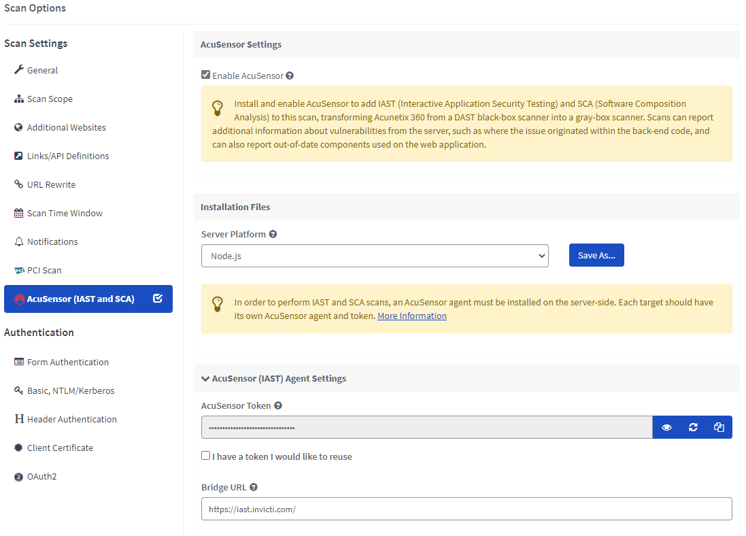Open help tooltip next to Server Platform
Image resolution: width=746 pixels, height=536 pixels.
tap(273, 234)
